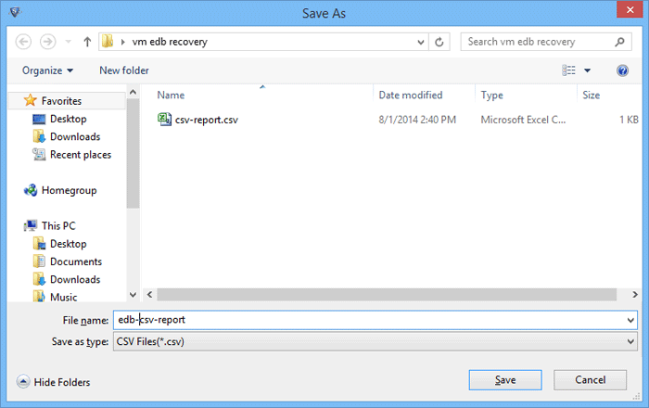Open Homegroup in navigation pane

click(70, 190)
